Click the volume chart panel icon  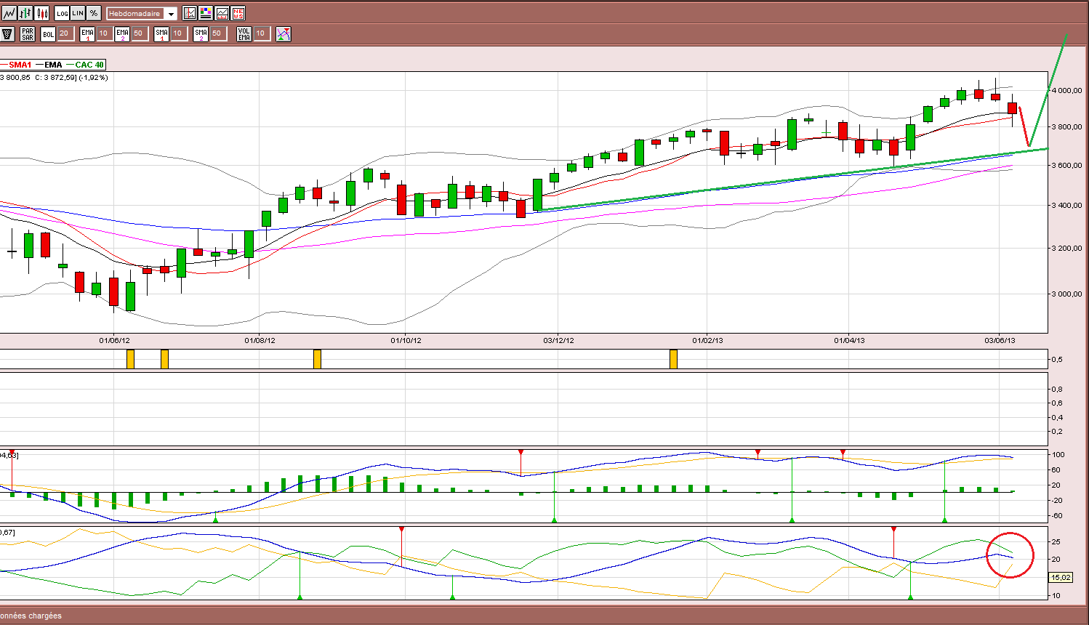pyautogui.click(x=222, y=13)
